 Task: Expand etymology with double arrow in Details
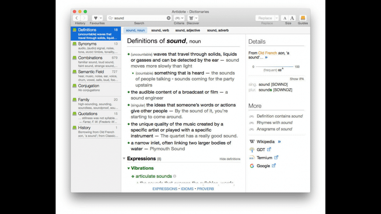tap(266, 58)
